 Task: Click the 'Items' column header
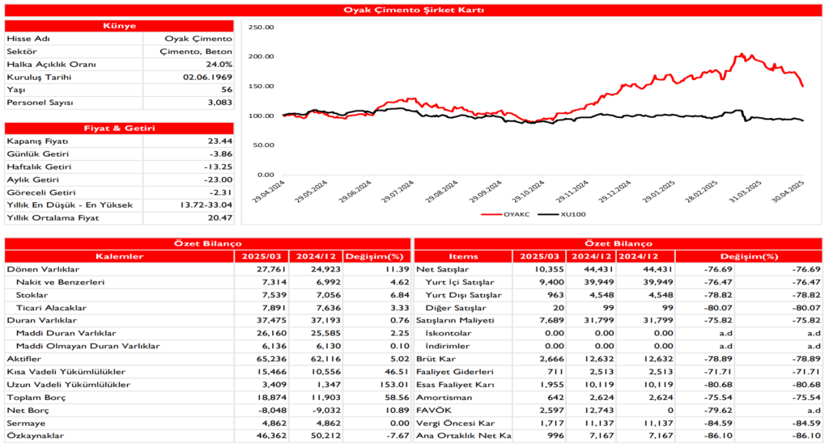pyautogui.click(x=463, y=256)
